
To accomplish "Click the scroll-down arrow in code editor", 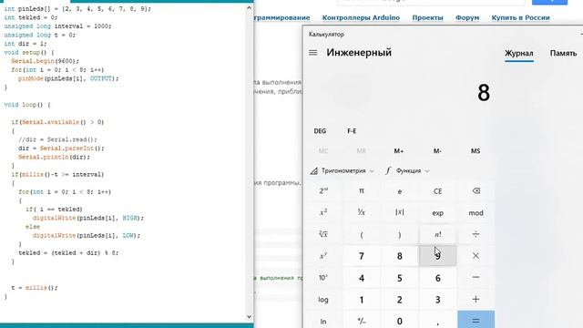I will click(x=249, y=317).
